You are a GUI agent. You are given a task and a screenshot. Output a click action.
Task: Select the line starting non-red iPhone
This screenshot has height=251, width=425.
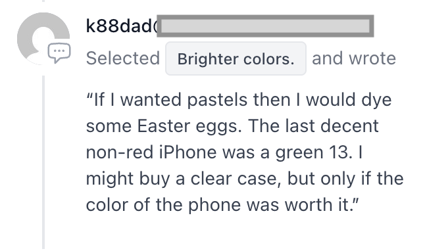224,152
